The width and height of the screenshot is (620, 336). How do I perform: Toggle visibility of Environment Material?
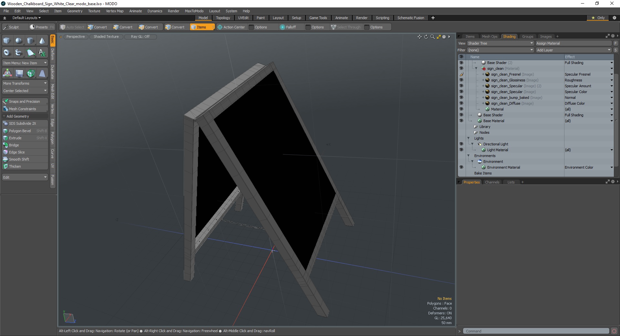click(461, 167)
